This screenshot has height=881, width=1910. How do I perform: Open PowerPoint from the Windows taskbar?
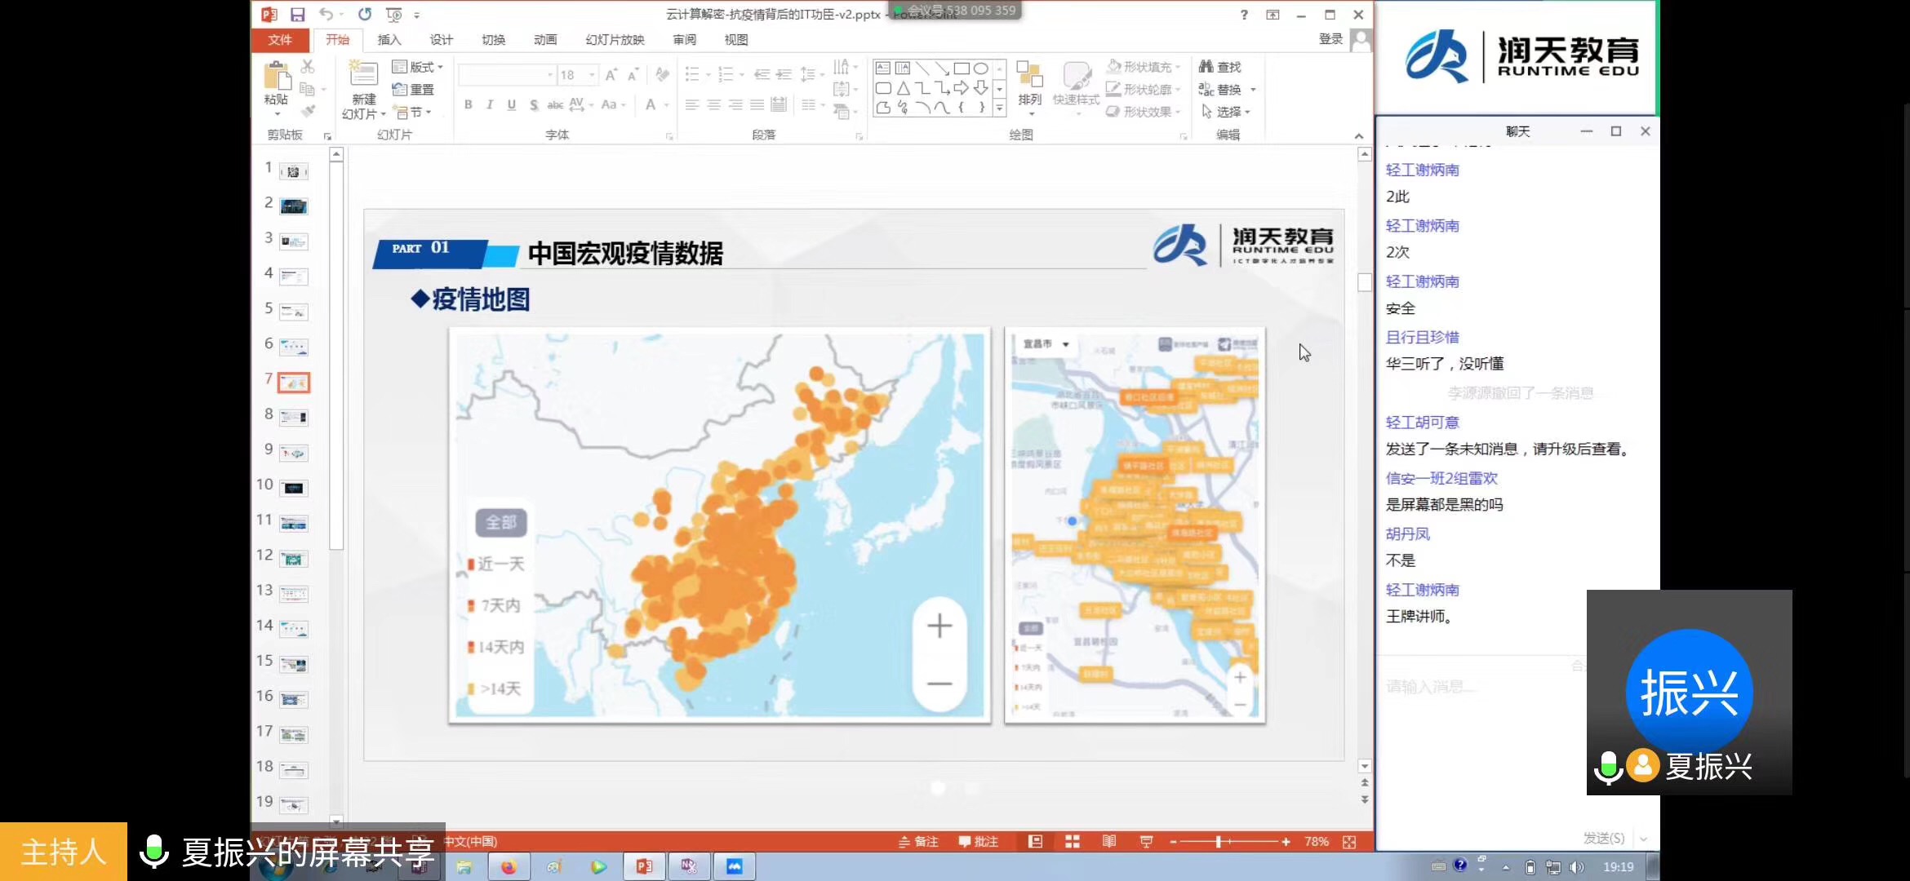pos(644,866)
